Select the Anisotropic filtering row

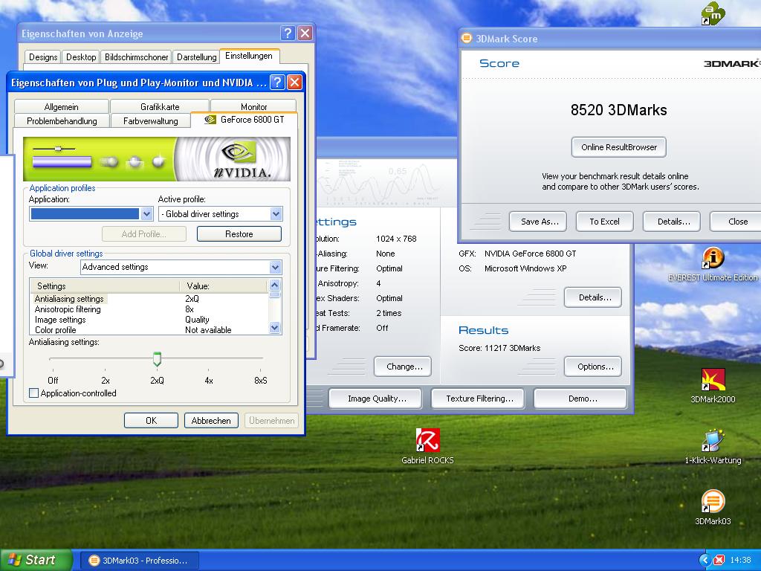[149, 309]
